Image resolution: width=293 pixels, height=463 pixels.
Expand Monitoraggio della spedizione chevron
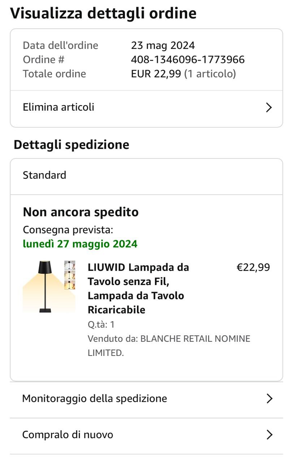tap(269, 399)
